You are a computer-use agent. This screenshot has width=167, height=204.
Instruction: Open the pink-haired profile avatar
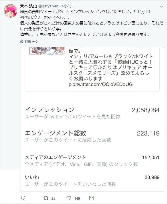pos(11,11)
